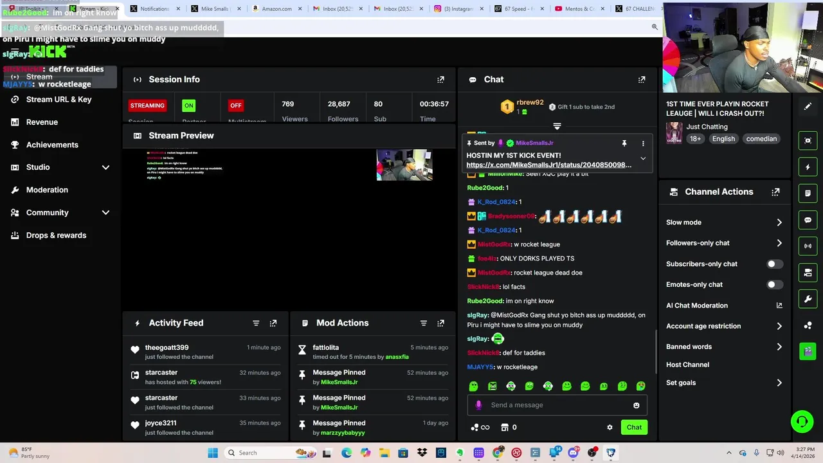Expand the Studio sidebar section
Image resolution: width=823 pixels, height=463 pixels.
(105, 167)
